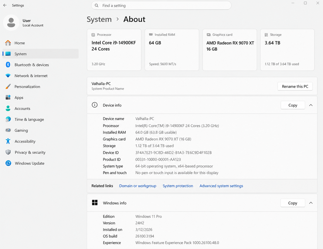Open the System protection link

point(178,186)
